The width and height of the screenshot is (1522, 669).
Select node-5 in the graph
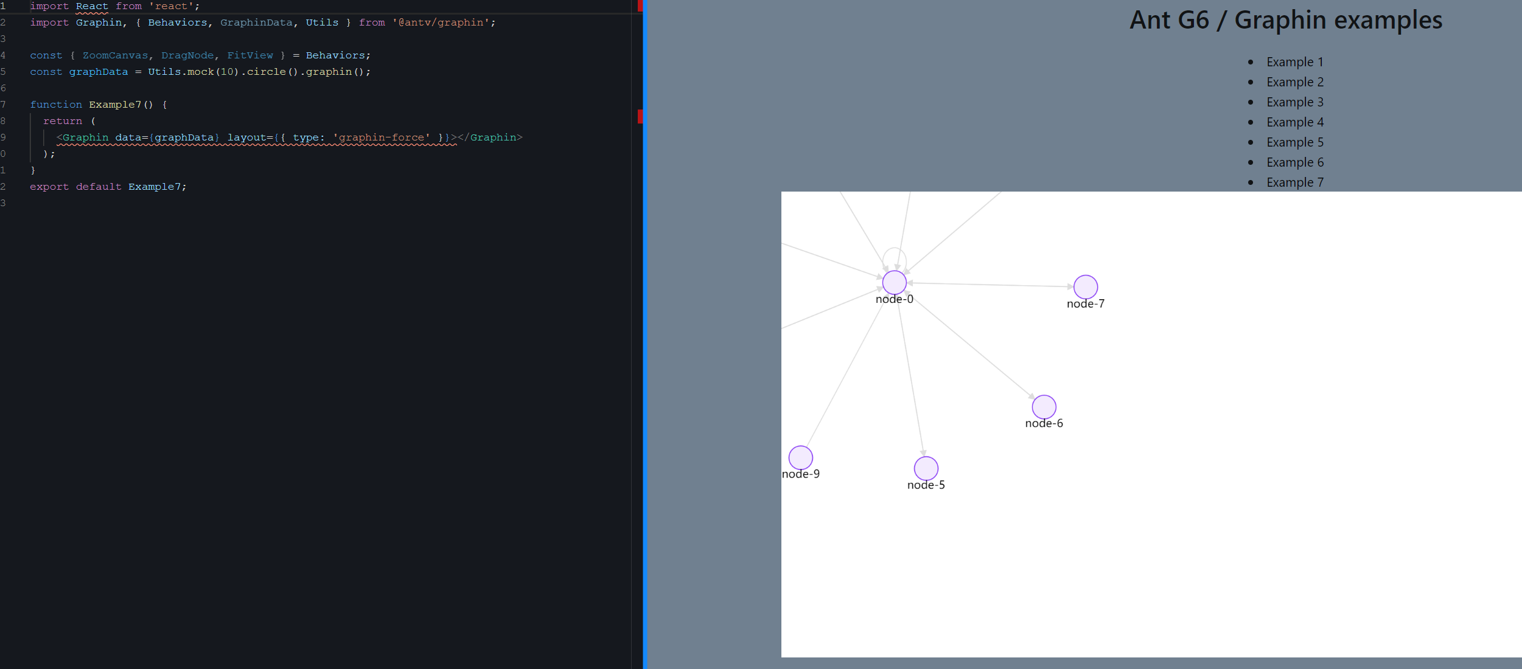point(926,468)
